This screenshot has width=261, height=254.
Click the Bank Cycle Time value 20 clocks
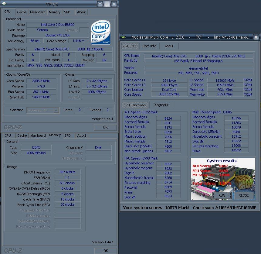[x=67, y=204]
